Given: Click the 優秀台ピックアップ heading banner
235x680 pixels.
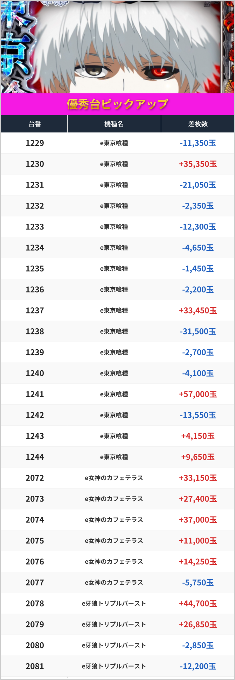Looking at the screenshot, I should click(117, 104).
